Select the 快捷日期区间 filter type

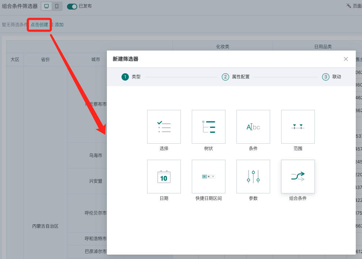click(x=208, y=177)
